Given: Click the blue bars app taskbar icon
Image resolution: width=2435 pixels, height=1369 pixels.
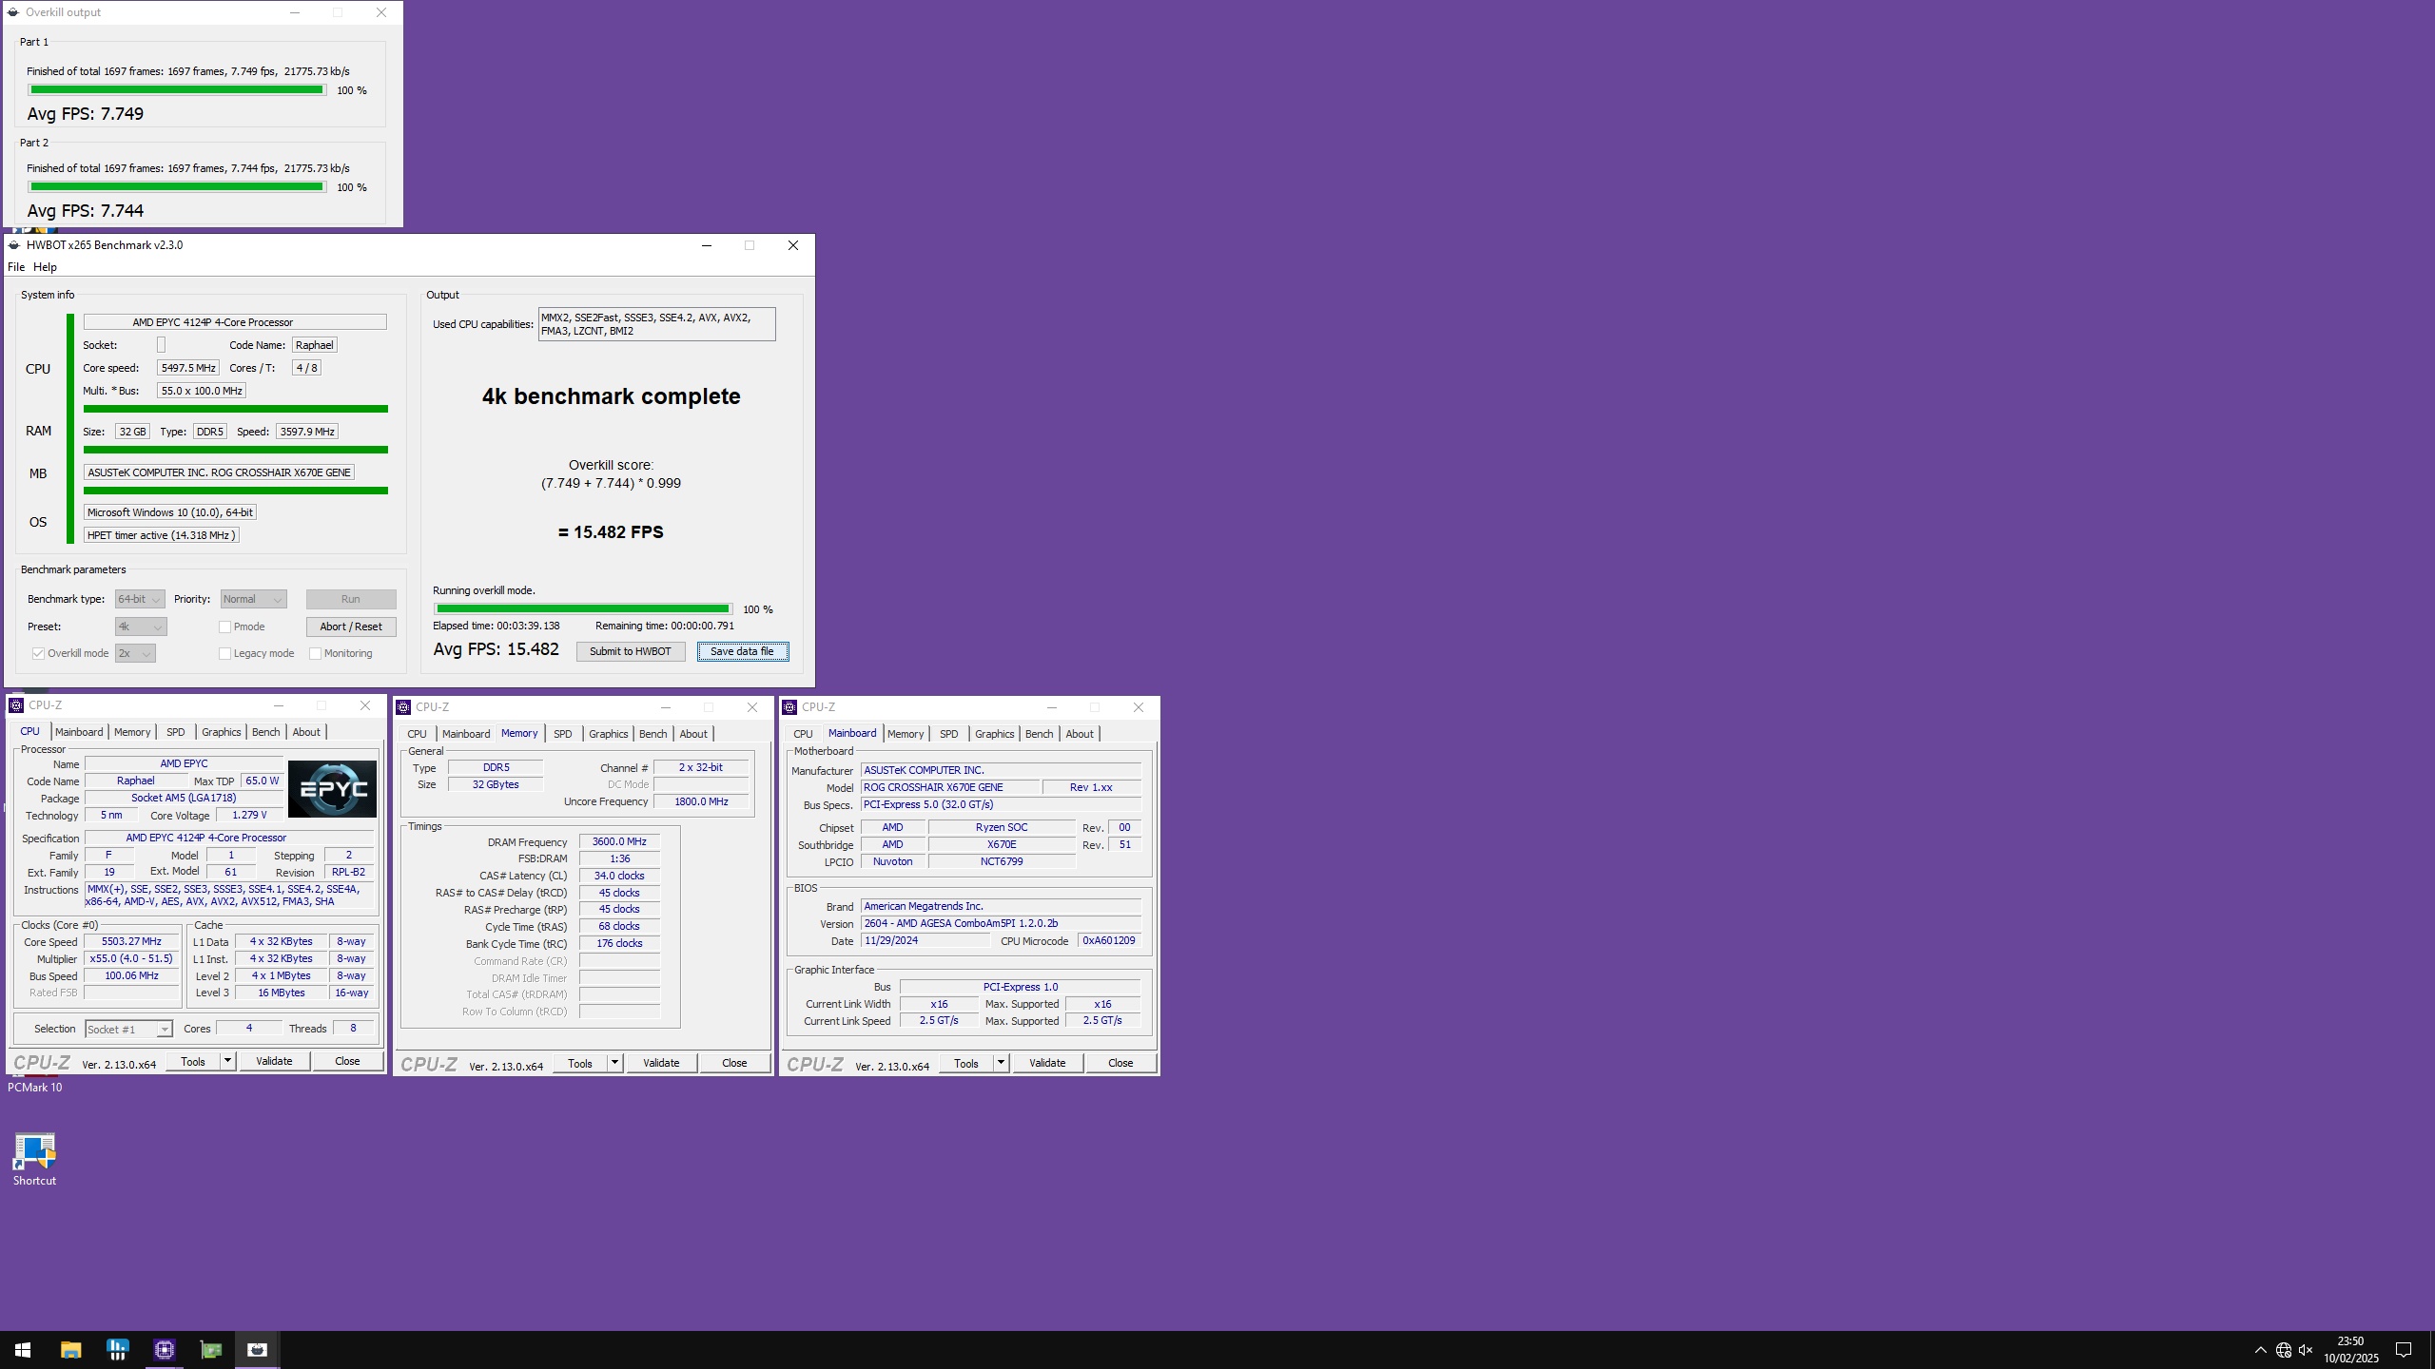Looking at the screenshot, I should 117,1349.
